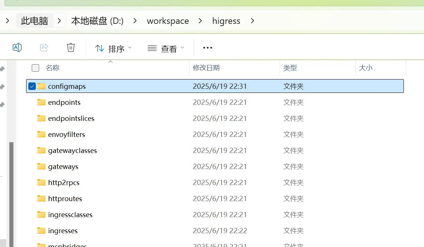Image resolution: width=424 pixels, height=247 pixels.
Task: Expand the chevron after 本地磁盘 (D:)
Action: click(x=135, y=21)
